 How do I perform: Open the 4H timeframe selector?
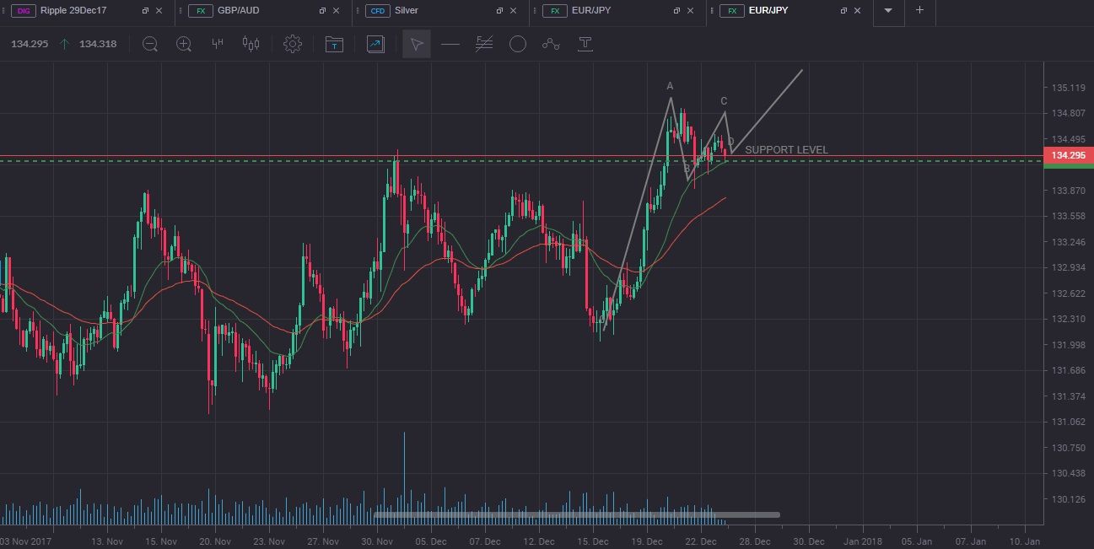(218, 44)
